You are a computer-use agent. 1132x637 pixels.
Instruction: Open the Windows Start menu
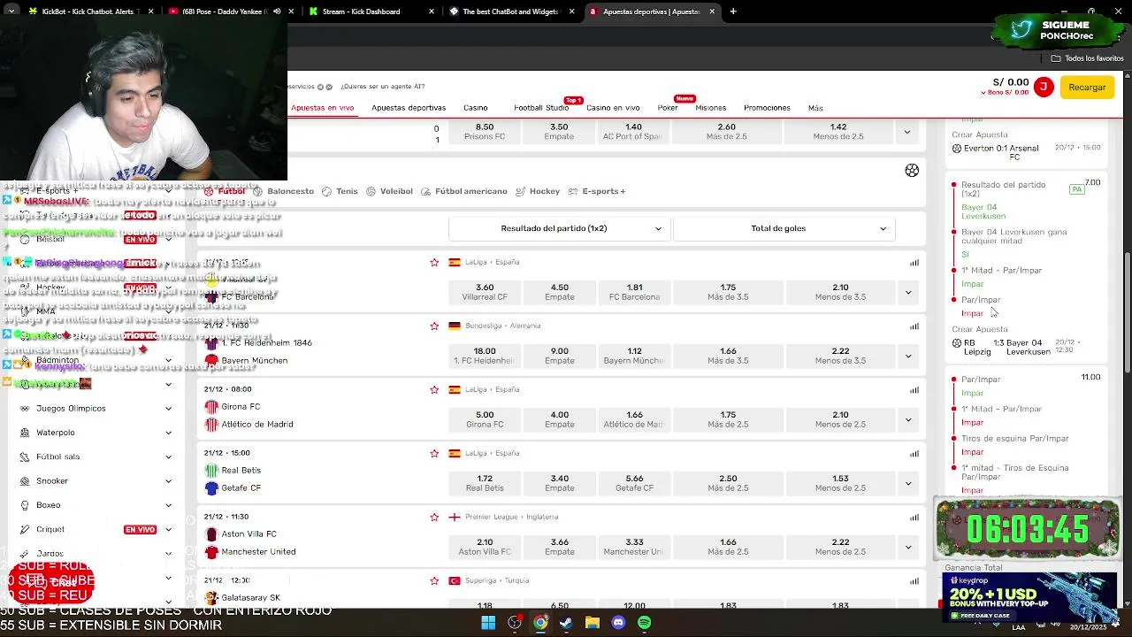click(x=488, y=623)
